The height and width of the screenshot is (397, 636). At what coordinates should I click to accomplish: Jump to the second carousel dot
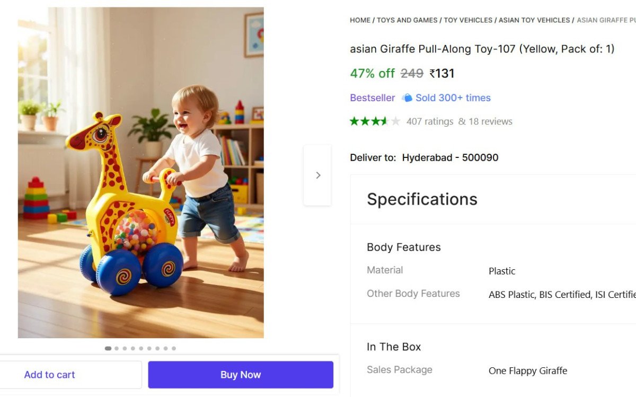point(117,348)
